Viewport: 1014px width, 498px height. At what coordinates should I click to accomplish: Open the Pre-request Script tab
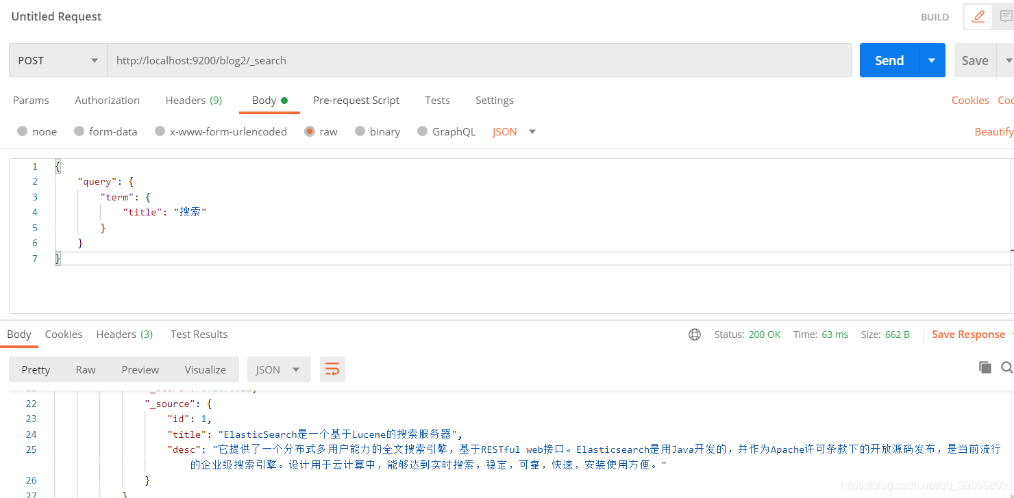click(x=356, y=100)
